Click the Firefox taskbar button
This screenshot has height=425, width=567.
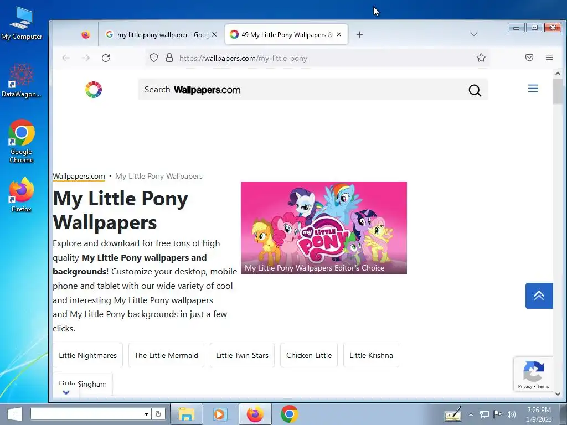tap(255, 414)
